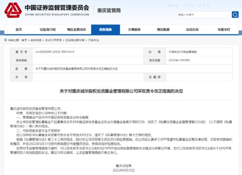The height and width of the screenshot is (175, 242).
Task: Click 首页 in the breadcrumb trail
Action: click(24, 40)
